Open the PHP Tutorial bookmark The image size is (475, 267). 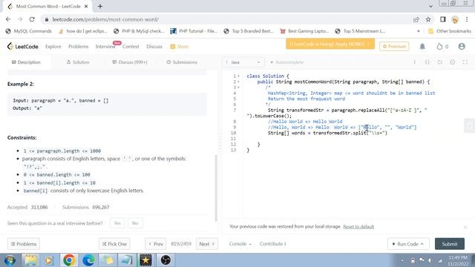[194, 31]
